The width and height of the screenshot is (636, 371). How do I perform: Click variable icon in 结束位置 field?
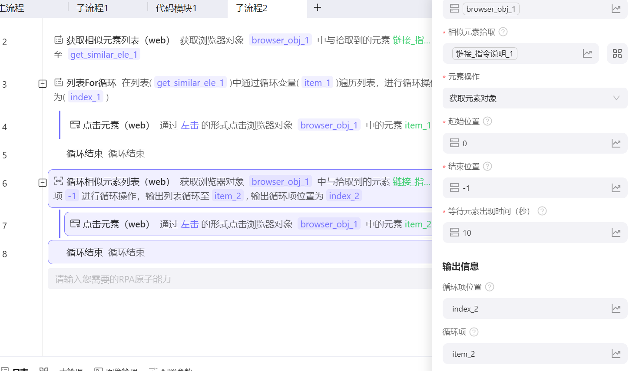616,188
